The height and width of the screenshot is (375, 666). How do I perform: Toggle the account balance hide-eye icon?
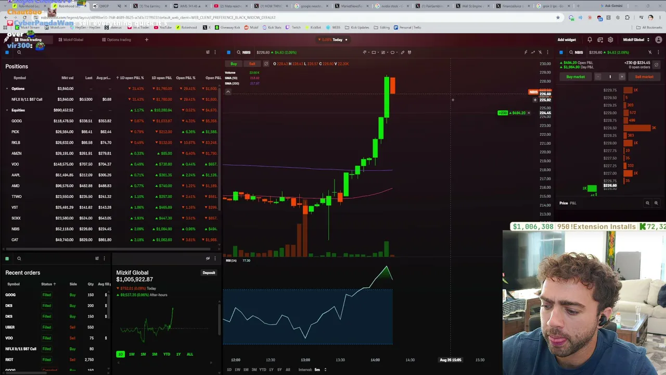click(x=208, y=258)
